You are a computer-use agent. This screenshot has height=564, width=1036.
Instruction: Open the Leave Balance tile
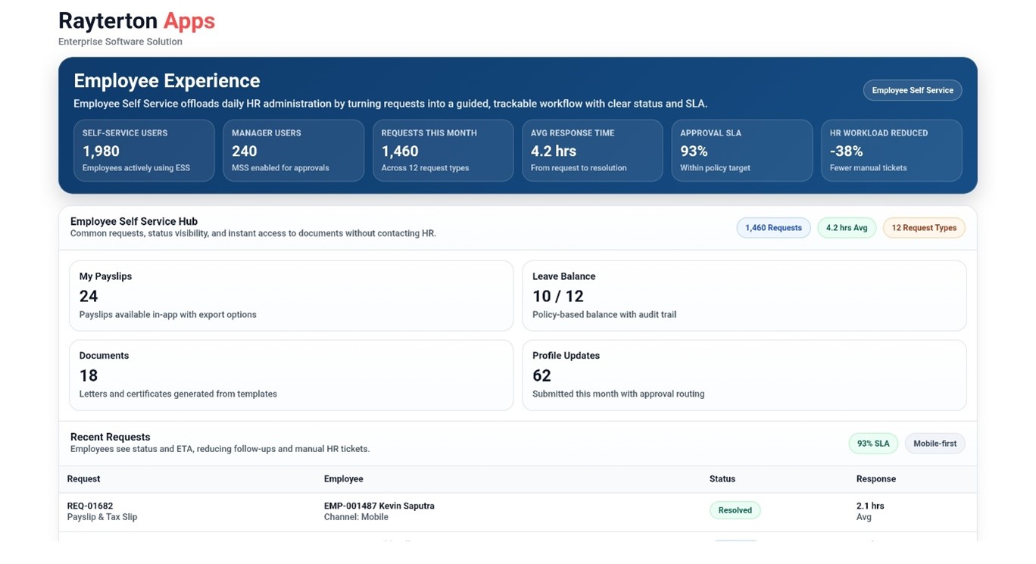(x=744, y=295)
